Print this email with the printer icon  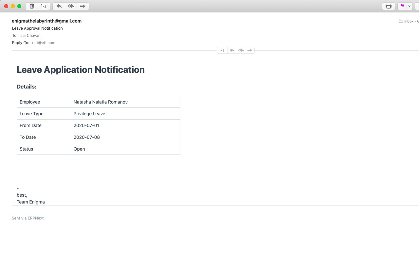click(x=389, y=6)
